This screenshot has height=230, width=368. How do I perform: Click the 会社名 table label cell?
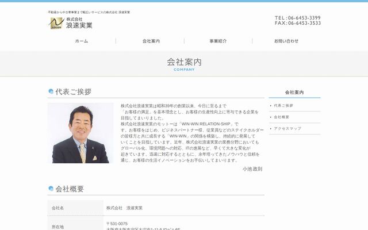(75, 208)
